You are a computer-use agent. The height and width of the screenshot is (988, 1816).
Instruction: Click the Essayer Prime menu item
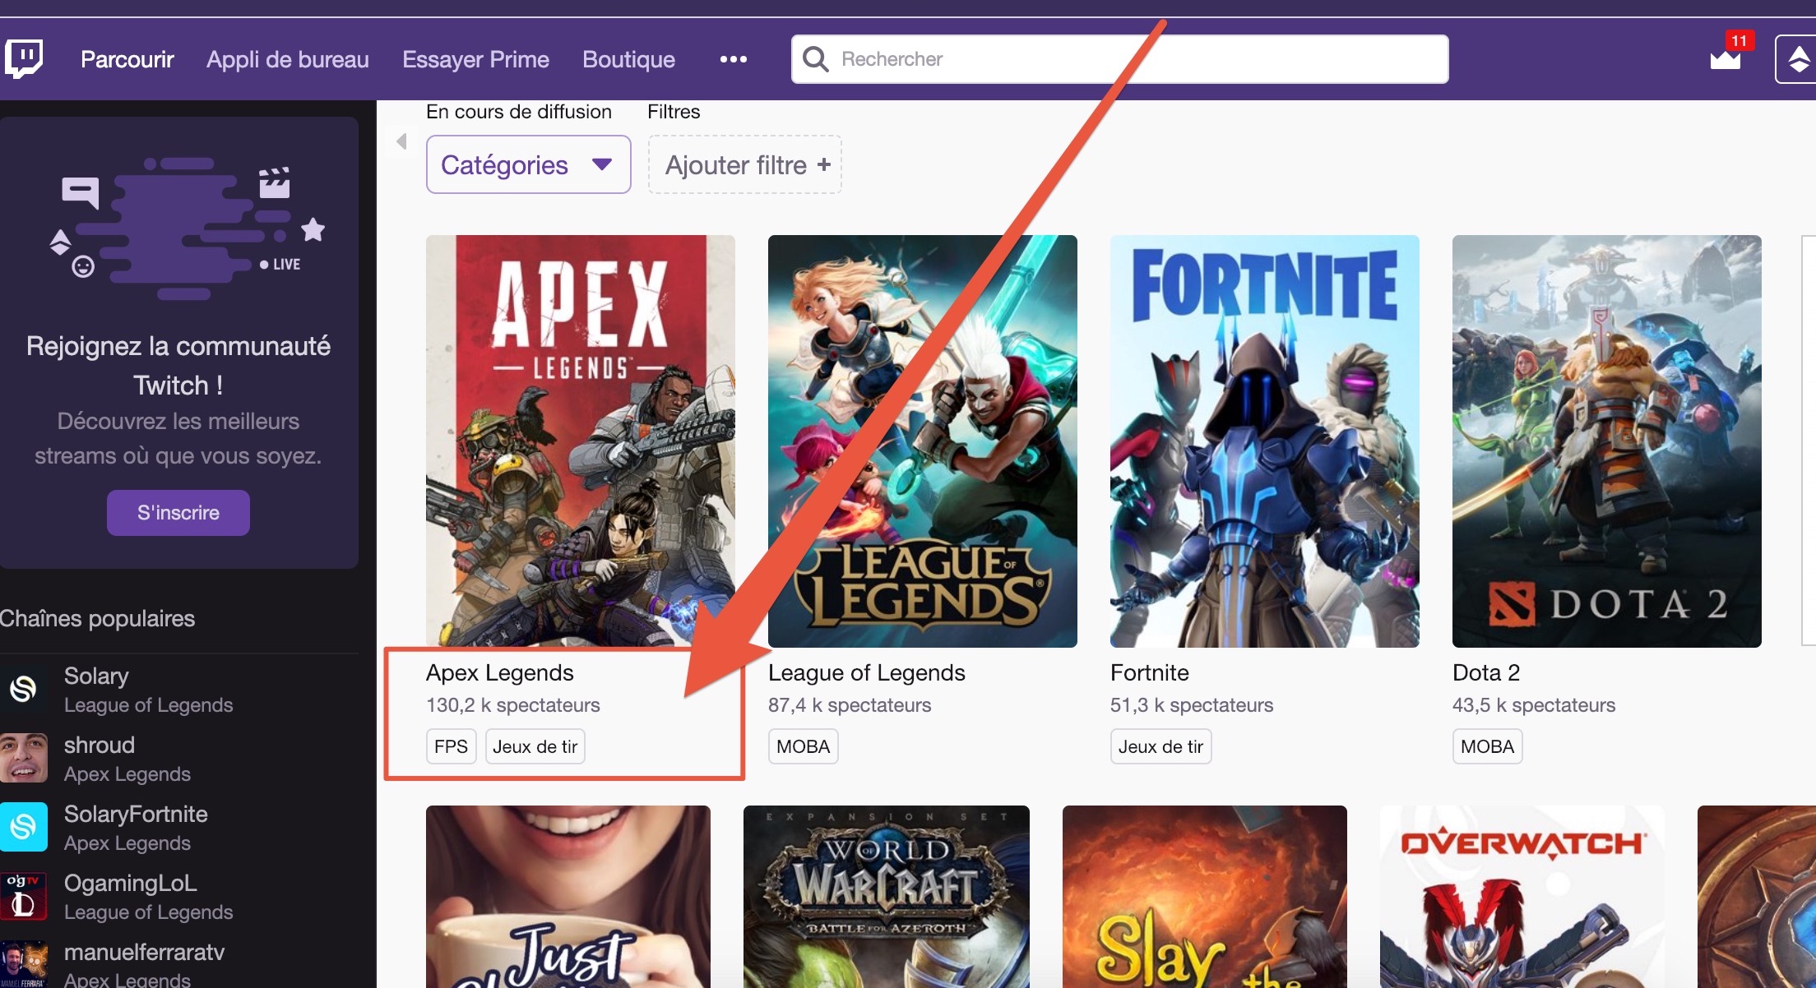(x=476, y=58)
